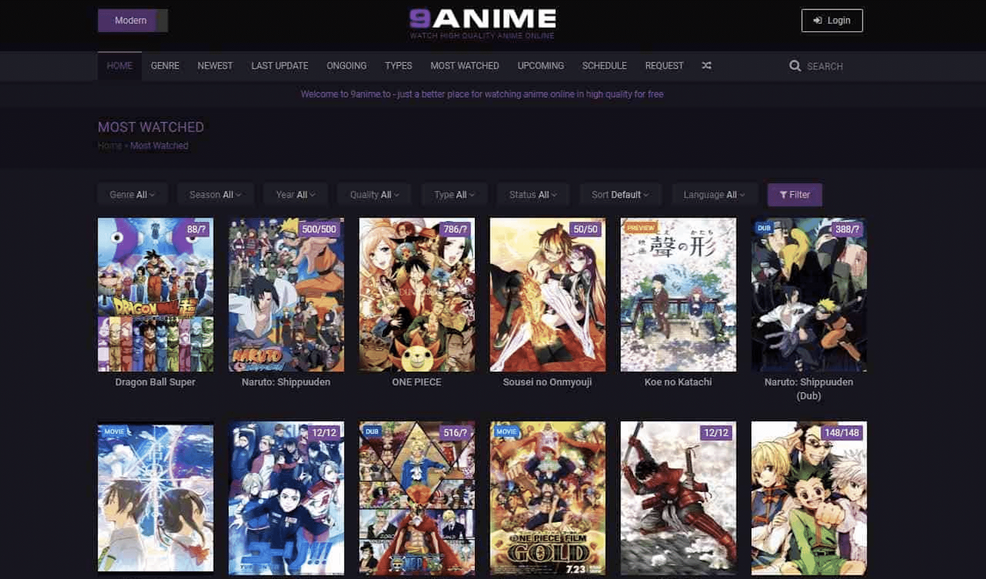This screenshot has height=579, width=986.
Task: Open the Sort Default dropdown
Action: tap(619, 195)
